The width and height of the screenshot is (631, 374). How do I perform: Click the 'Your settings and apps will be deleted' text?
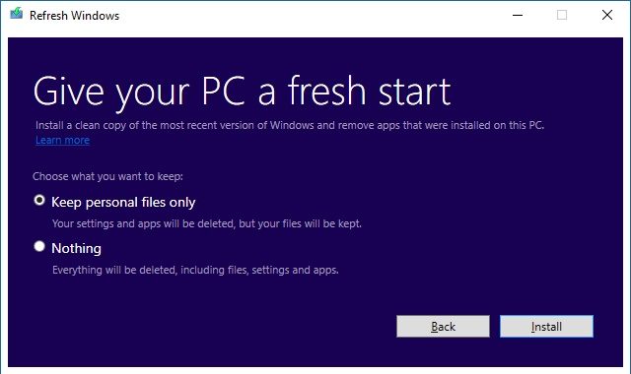[x=207, y=223]
